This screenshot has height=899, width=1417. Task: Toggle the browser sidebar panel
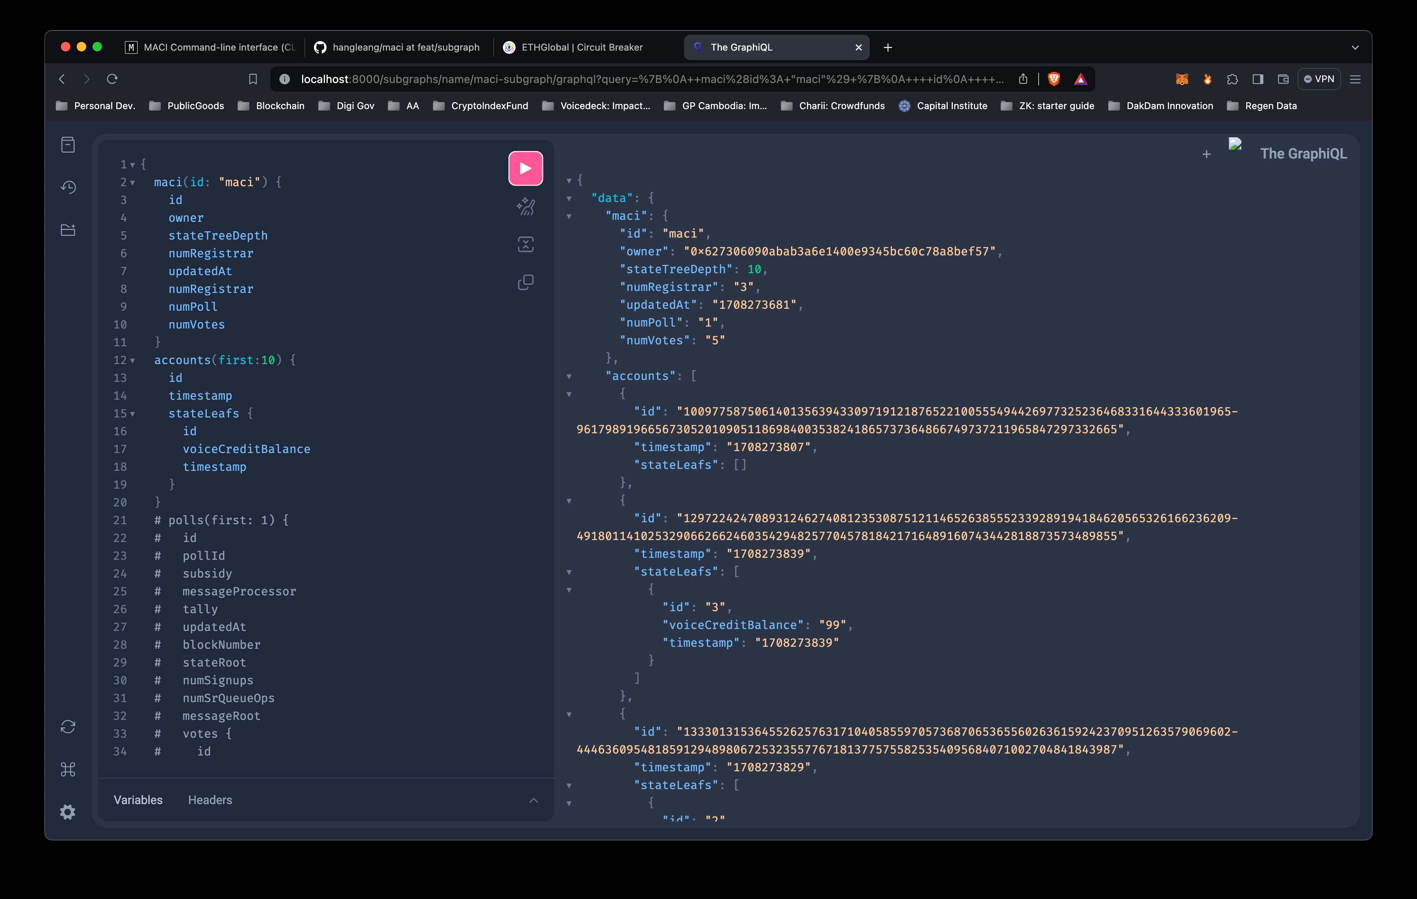(x=1258, y=79)
